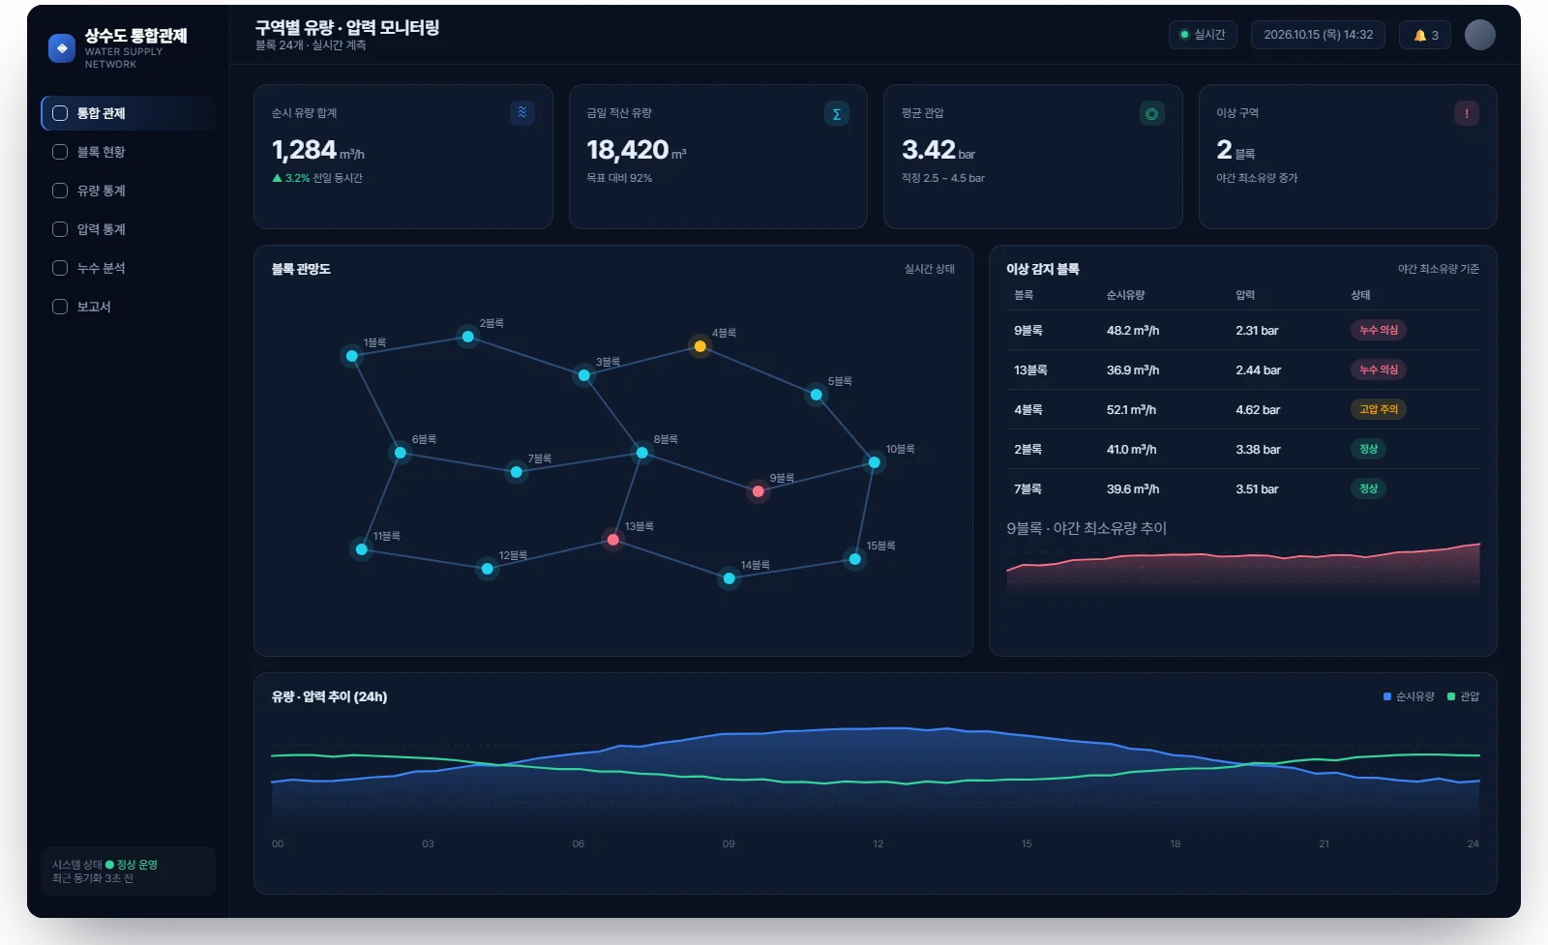Click the date and time display 2026.10.15
The image size is (1548, 945).
(1318, 35)
